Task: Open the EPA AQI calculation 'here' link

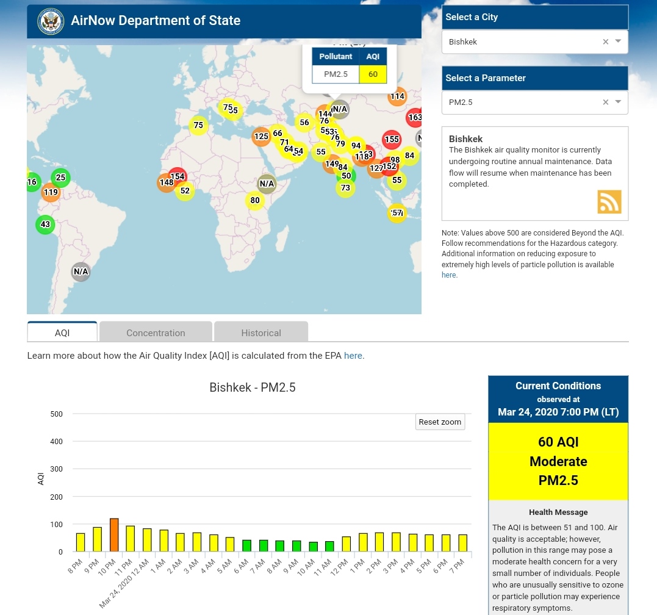Action: [353, 356]
